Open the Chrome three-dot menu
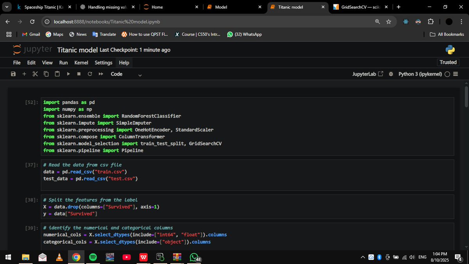The image size is (469, 264). point(461,22)
